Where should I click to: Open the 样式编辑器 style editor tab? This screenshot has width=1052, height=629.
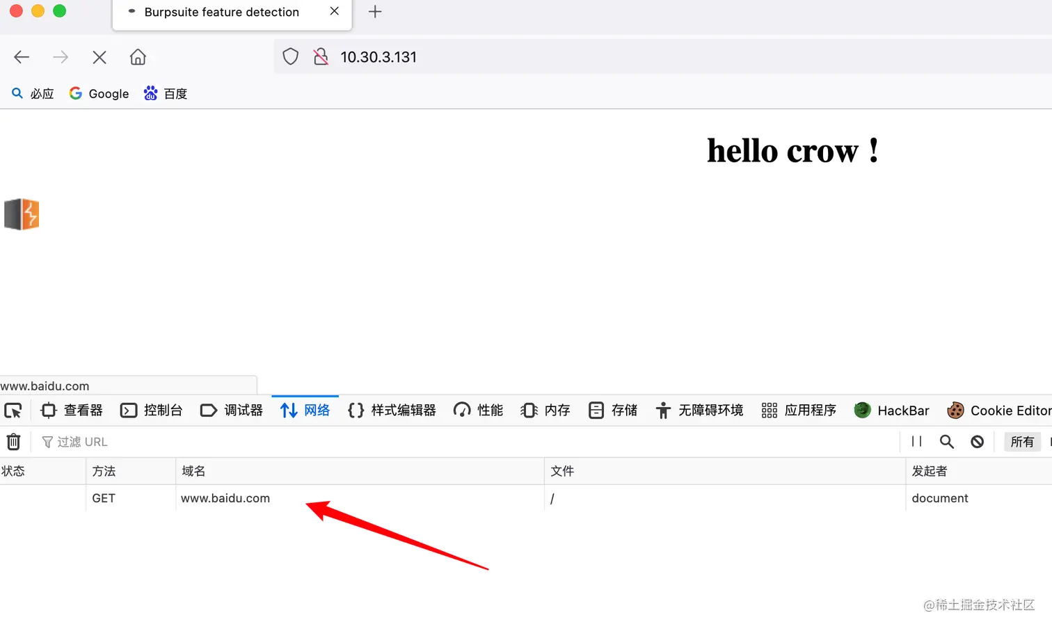click(392, 411)
